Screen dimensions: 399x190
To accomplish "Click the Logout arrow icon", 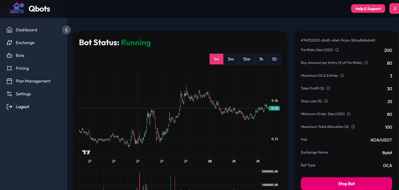I will [x=9, y=107].
